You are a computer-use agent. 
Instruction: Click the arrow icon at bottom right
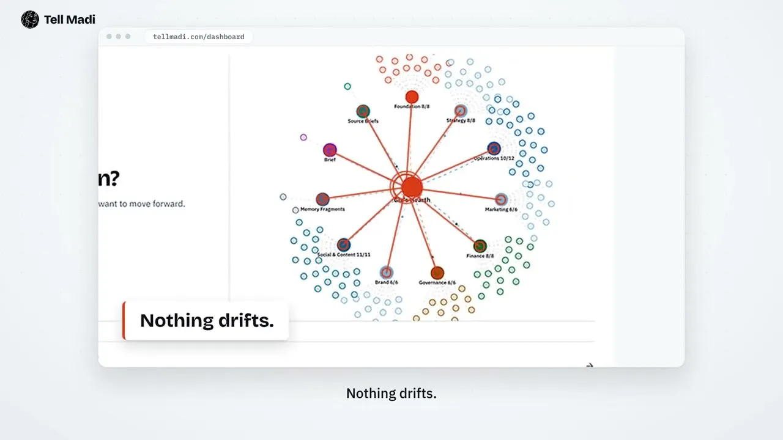click(590, 365)
